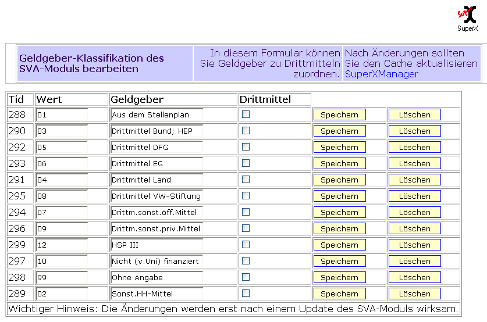Image resolution: width=487 pixels, height=322 pixels.
Task: Click Speichern for row Tid 288
Action: click(x=339, y=115)
